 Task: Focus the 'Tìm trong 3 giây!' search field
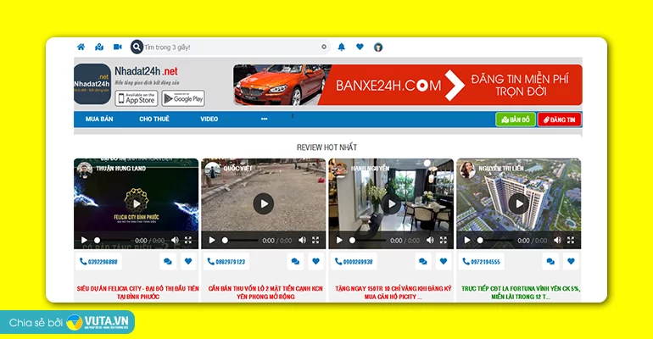pyautogui.click(x=232, y=47)
